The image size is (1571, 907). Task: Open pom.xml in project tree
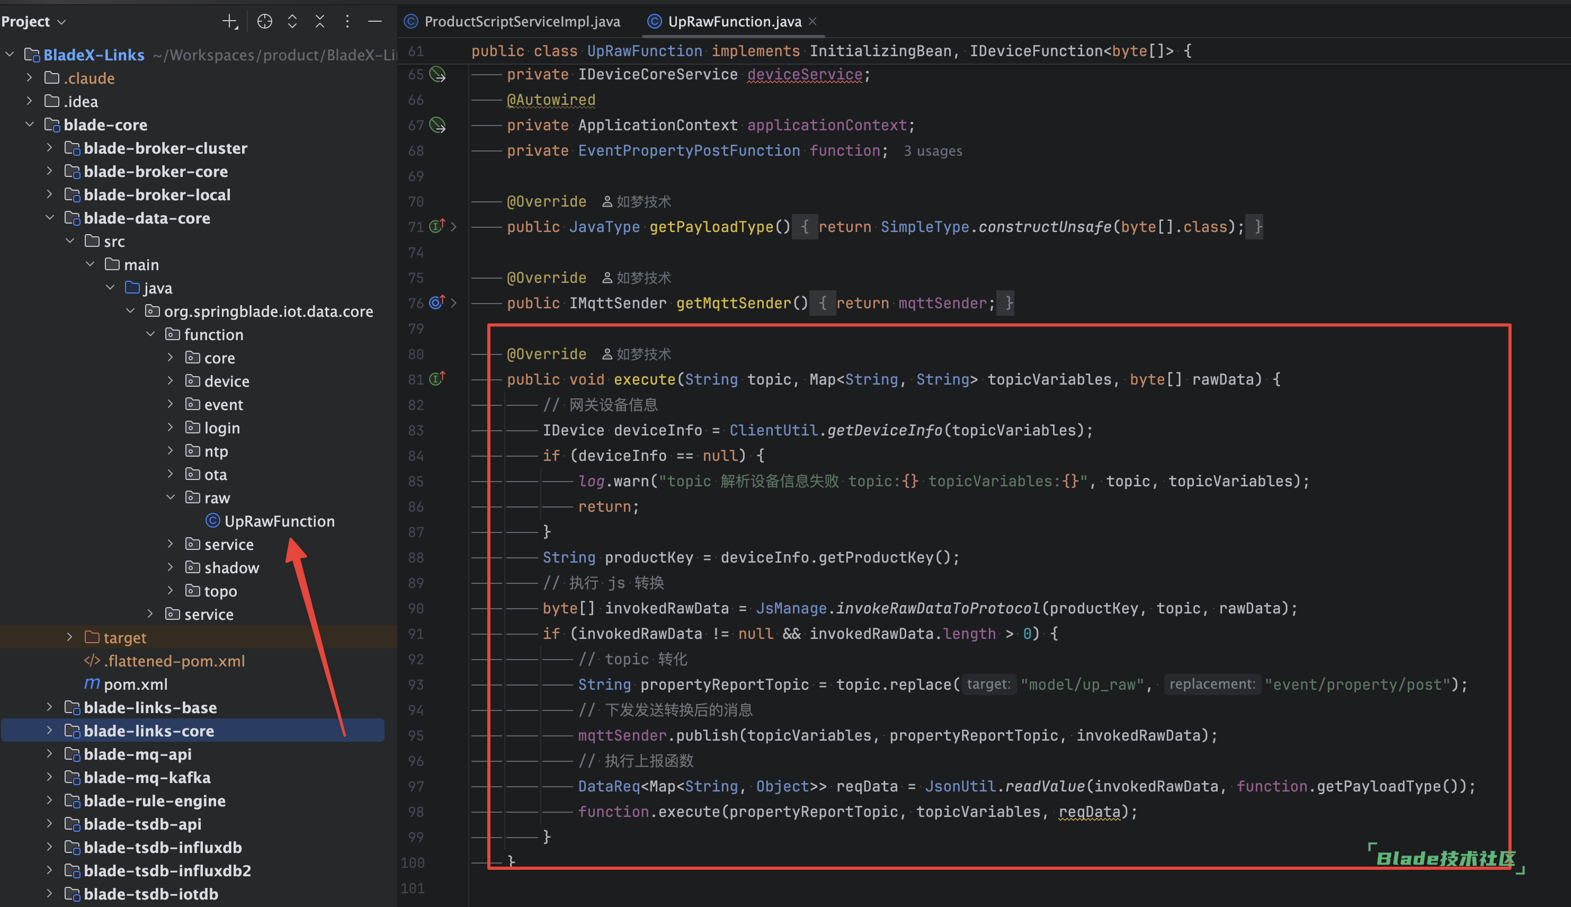click(x=135, y=684)
